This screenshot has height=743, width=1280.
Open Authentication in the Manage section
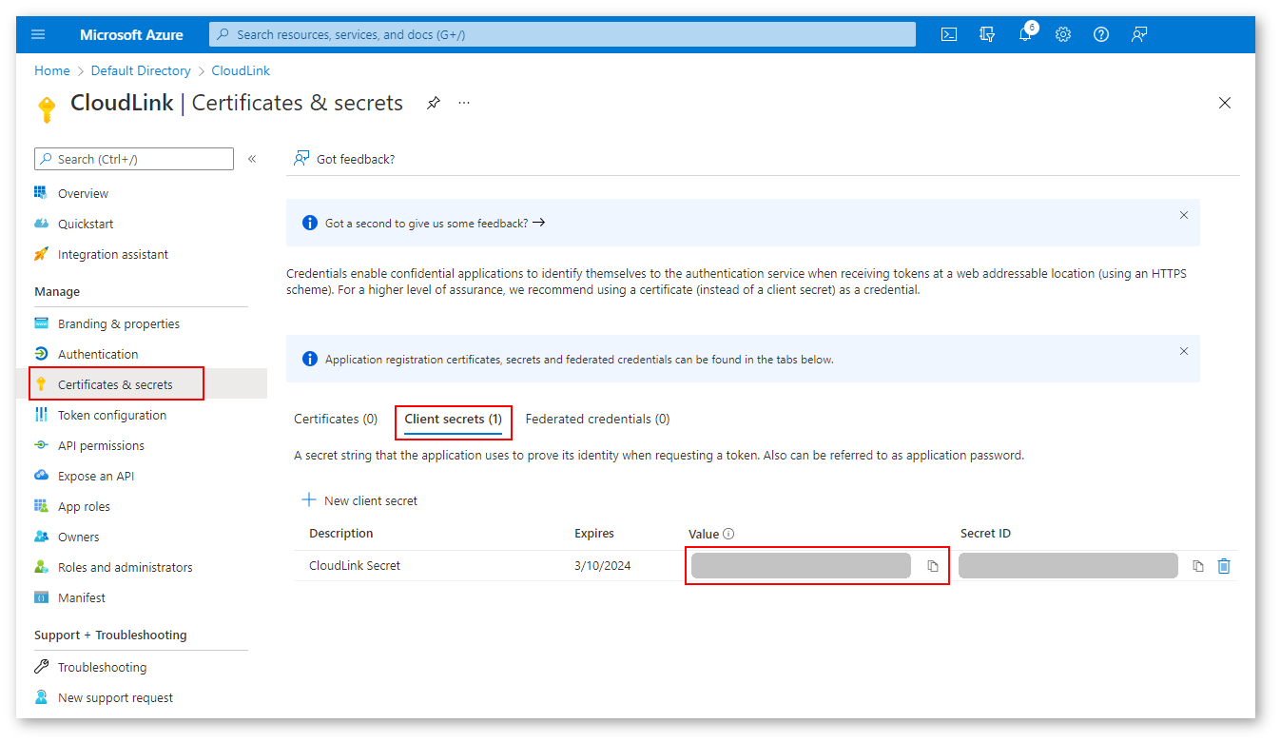coord(98,354)
